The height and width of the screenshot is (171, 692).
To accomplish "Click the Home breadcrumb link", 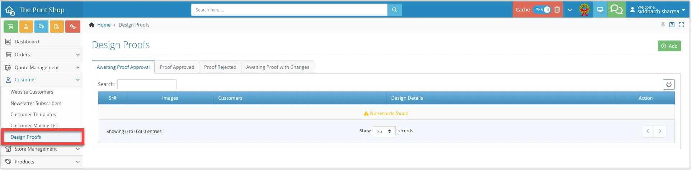I will (104, 25).
